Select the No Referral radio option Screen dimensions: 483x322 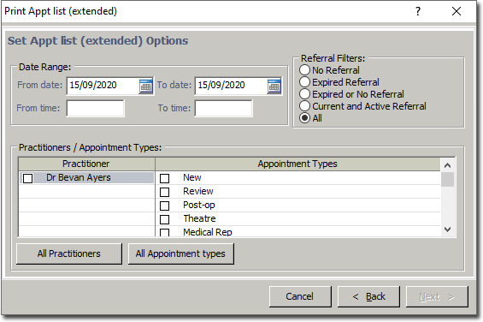(x=304, y=70)
